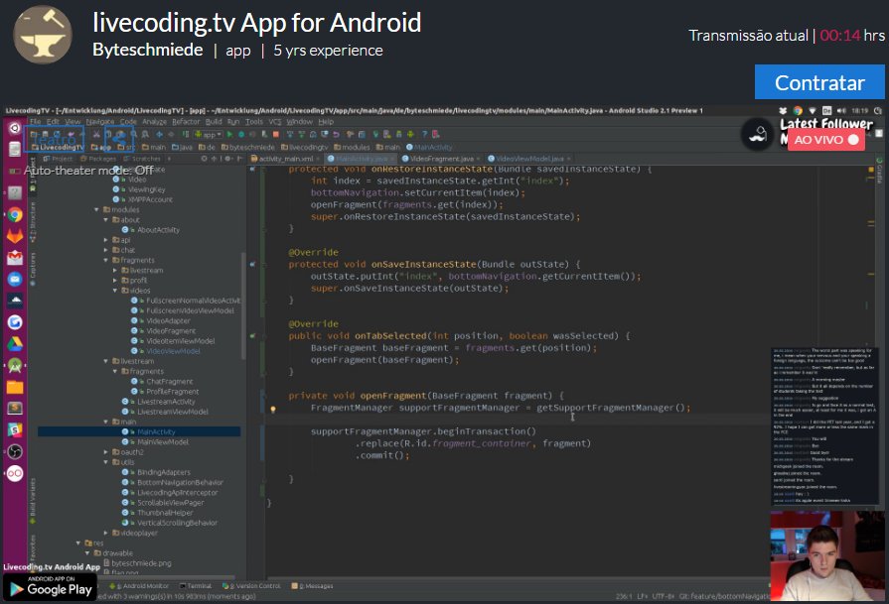Expand the profil folder

pos(115,281)
